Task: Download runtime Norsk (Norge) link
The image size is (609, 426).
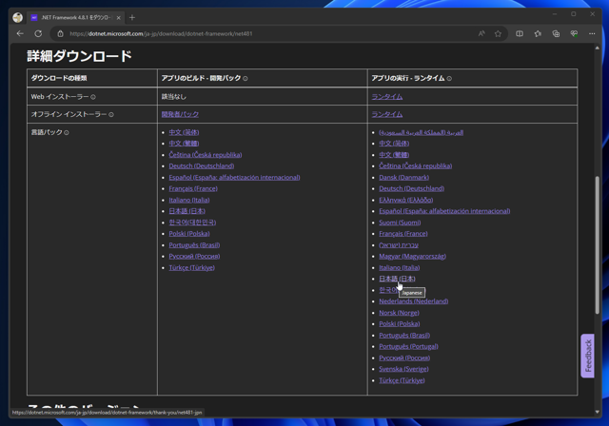Action: [x=399, y=313]
